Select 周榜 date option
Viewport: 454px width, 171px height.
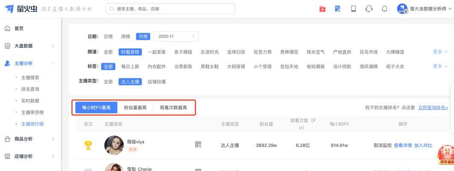click(126, 36)
